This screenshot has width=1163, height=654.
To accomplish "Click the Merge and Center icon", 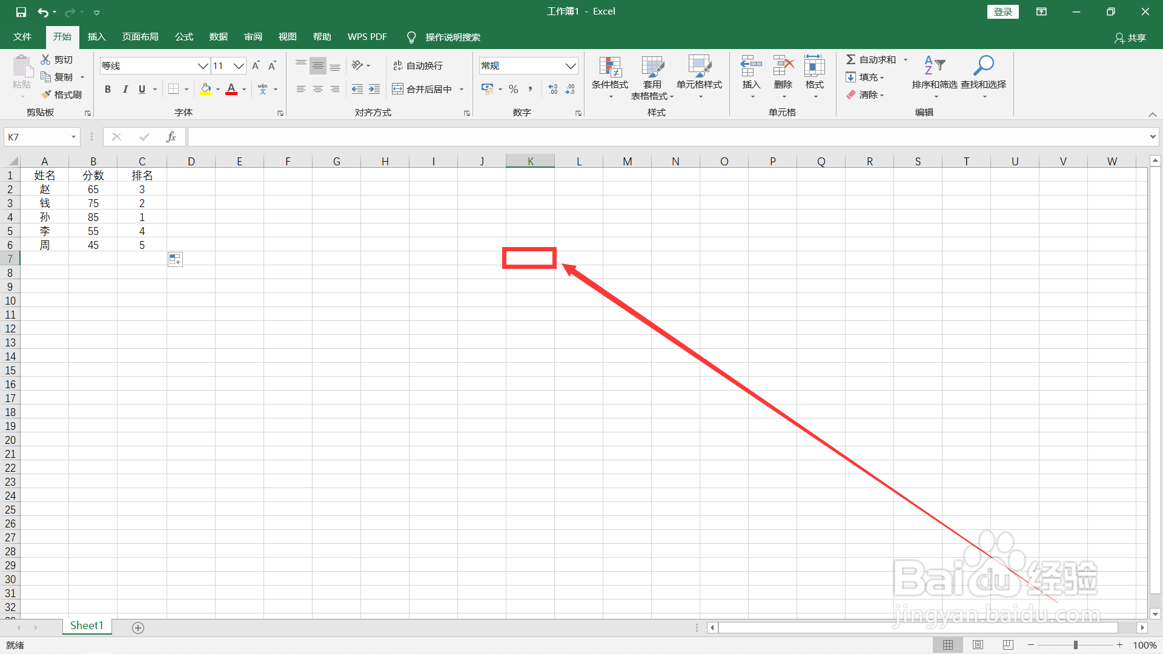I will 397,89.
